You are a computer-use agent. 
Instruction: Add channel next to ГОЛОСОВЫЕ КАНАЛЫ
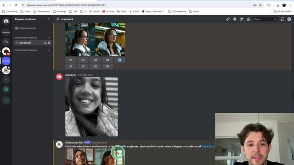pos(49,50)
